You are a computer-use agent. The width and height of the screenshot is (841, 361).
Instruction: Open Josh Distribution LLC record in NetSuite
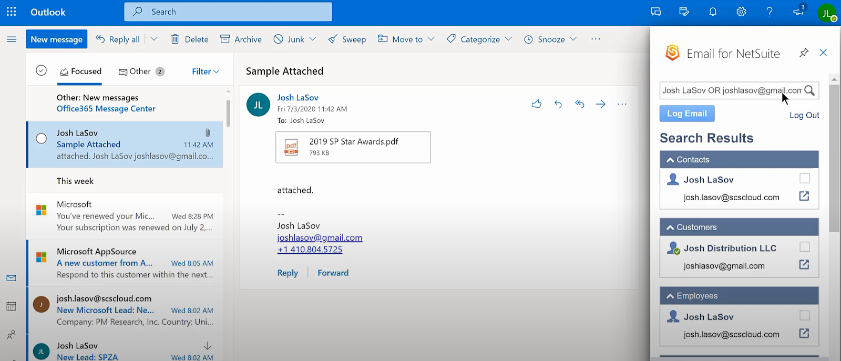(x=804, y=265)
